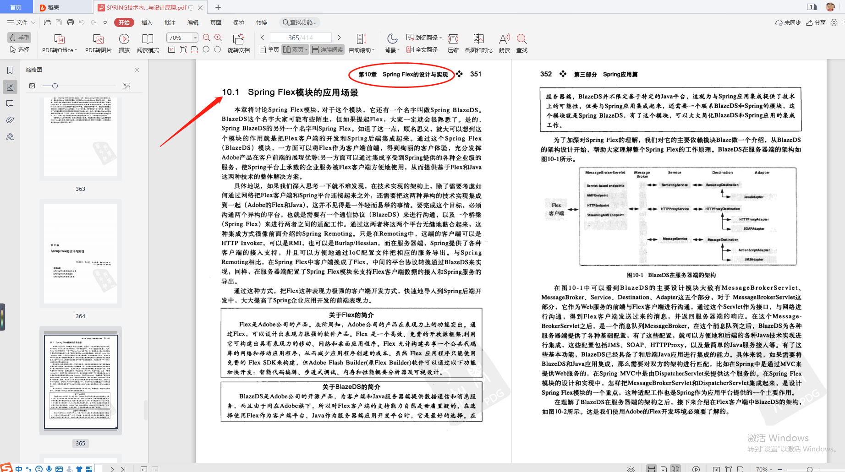Open 编辑 ribbon tab
Screen dimensions: 845x472
[x=192, y=22]
